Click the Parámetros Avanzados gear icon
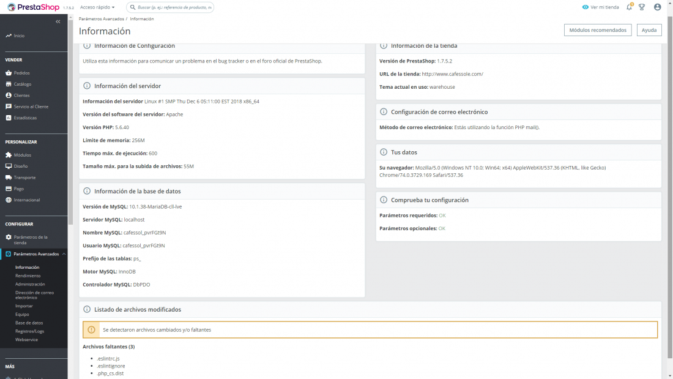673x379 pixels. (x=8, y=254)
